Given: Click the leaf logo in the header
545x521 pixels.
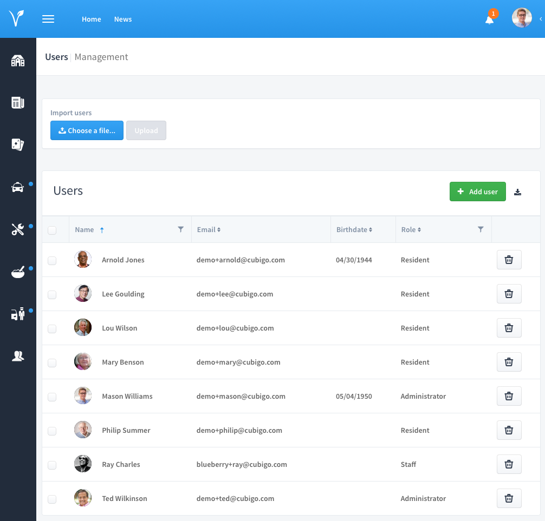Looking at the screenshot, I should pos(17,18).
